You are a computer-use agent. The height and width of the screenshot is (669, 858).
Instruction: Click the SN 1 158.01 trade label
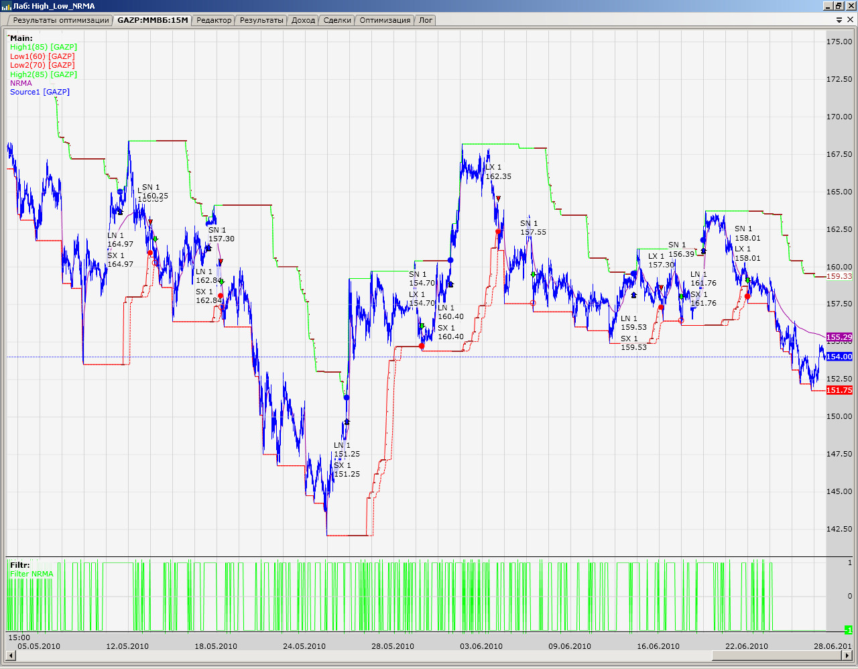pos(748,233)
